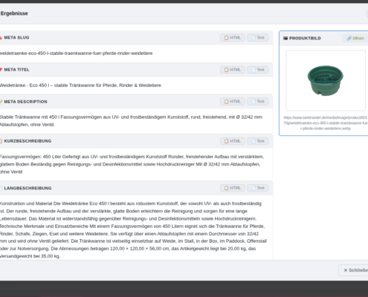
Task: Copy Meta Slug as HTML
Action: pyautogui.click(x=233, y=38)
